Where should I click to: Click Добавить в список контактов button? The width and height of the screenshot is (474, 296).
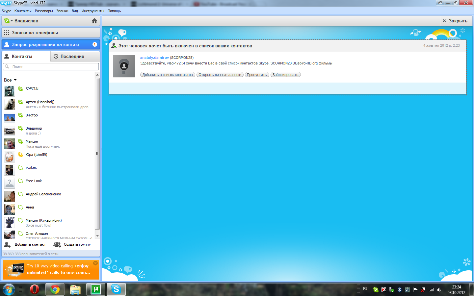[x=168, y=75]
